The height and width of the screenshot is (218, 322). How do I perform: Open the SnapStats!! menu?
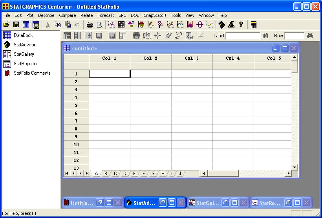pyautogui.click(x=155, y=15)
